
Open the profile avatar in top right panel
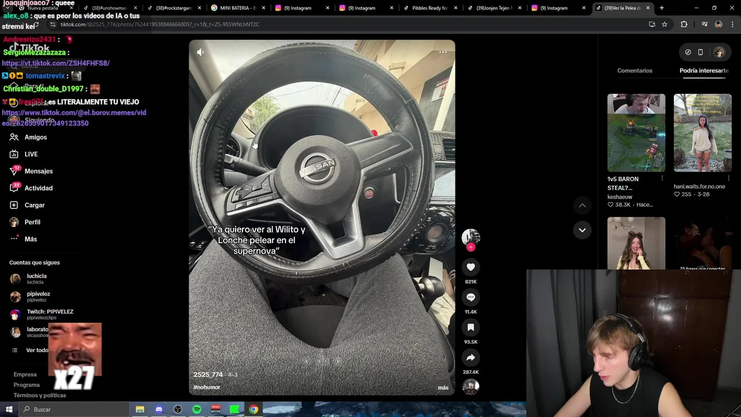point(719,52)
